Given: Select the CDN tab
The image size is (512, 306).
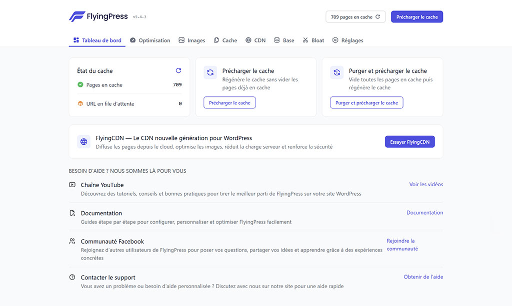Looking at the screenshot, I should [x=255, y=40].
